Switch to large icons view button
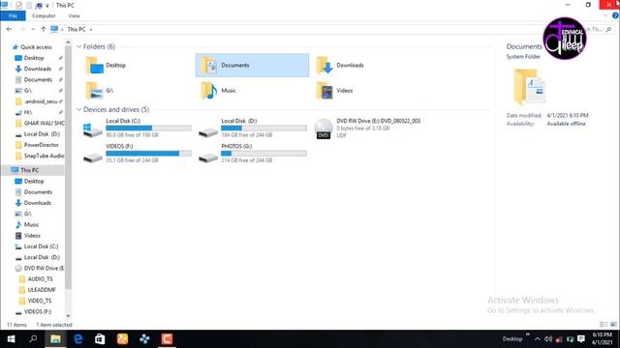 point(613,325)
